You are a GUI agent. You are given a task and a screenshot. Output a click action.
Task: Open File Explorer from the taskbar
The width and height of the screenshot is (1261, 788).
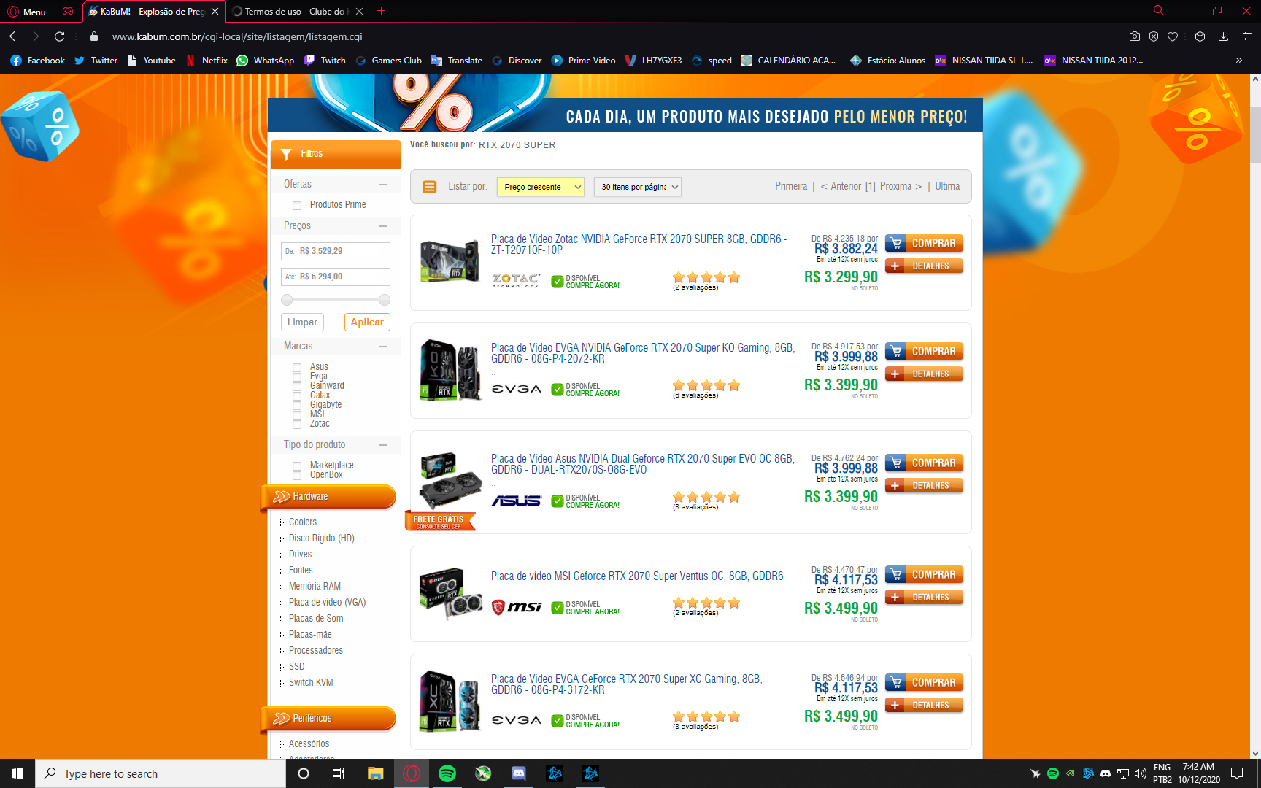376,773
